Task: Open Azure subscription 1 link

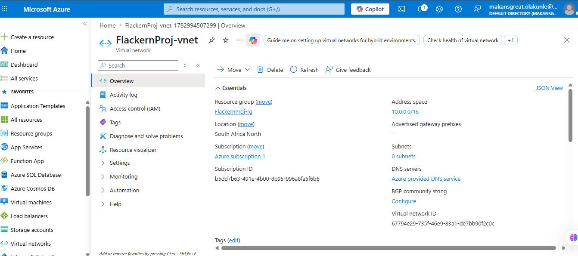Action: (x=240, y=156)
